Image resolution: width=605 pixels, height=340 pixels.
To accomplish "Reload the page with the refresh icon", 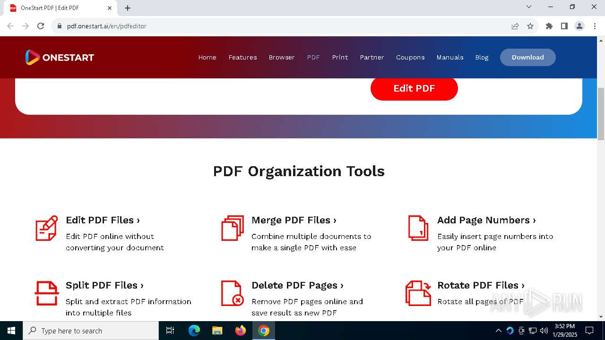I will (41, 26).
